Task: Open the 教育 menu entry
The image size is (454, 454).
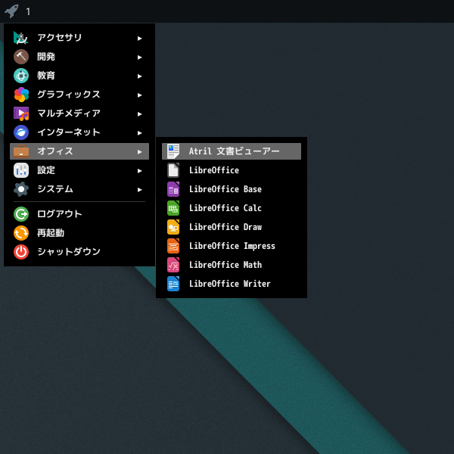Action: (79, 76)
